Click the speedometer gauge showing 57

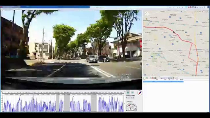coord(131,107)
